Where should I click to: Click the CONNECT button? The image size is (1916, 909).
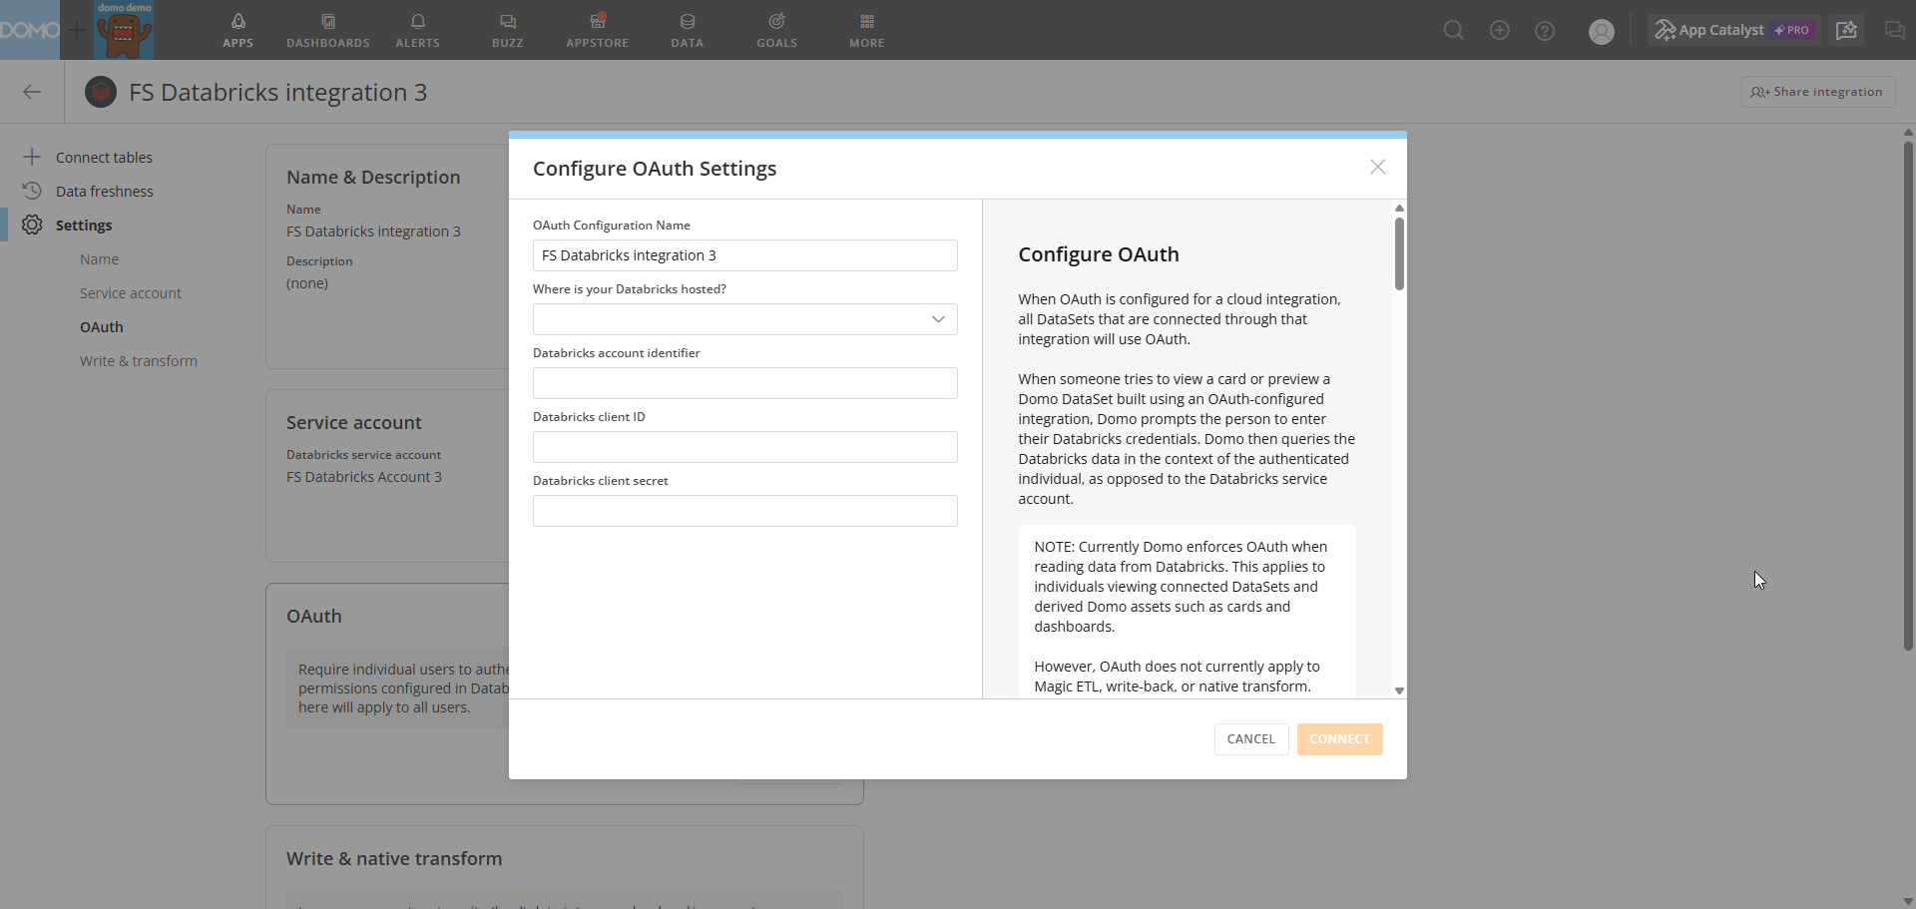point(1339,739)
